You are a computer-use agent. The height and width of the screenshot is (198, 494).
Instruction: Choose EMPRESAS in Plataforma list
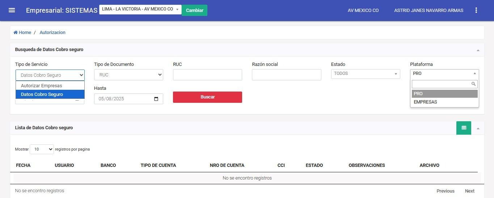(425, 102)
